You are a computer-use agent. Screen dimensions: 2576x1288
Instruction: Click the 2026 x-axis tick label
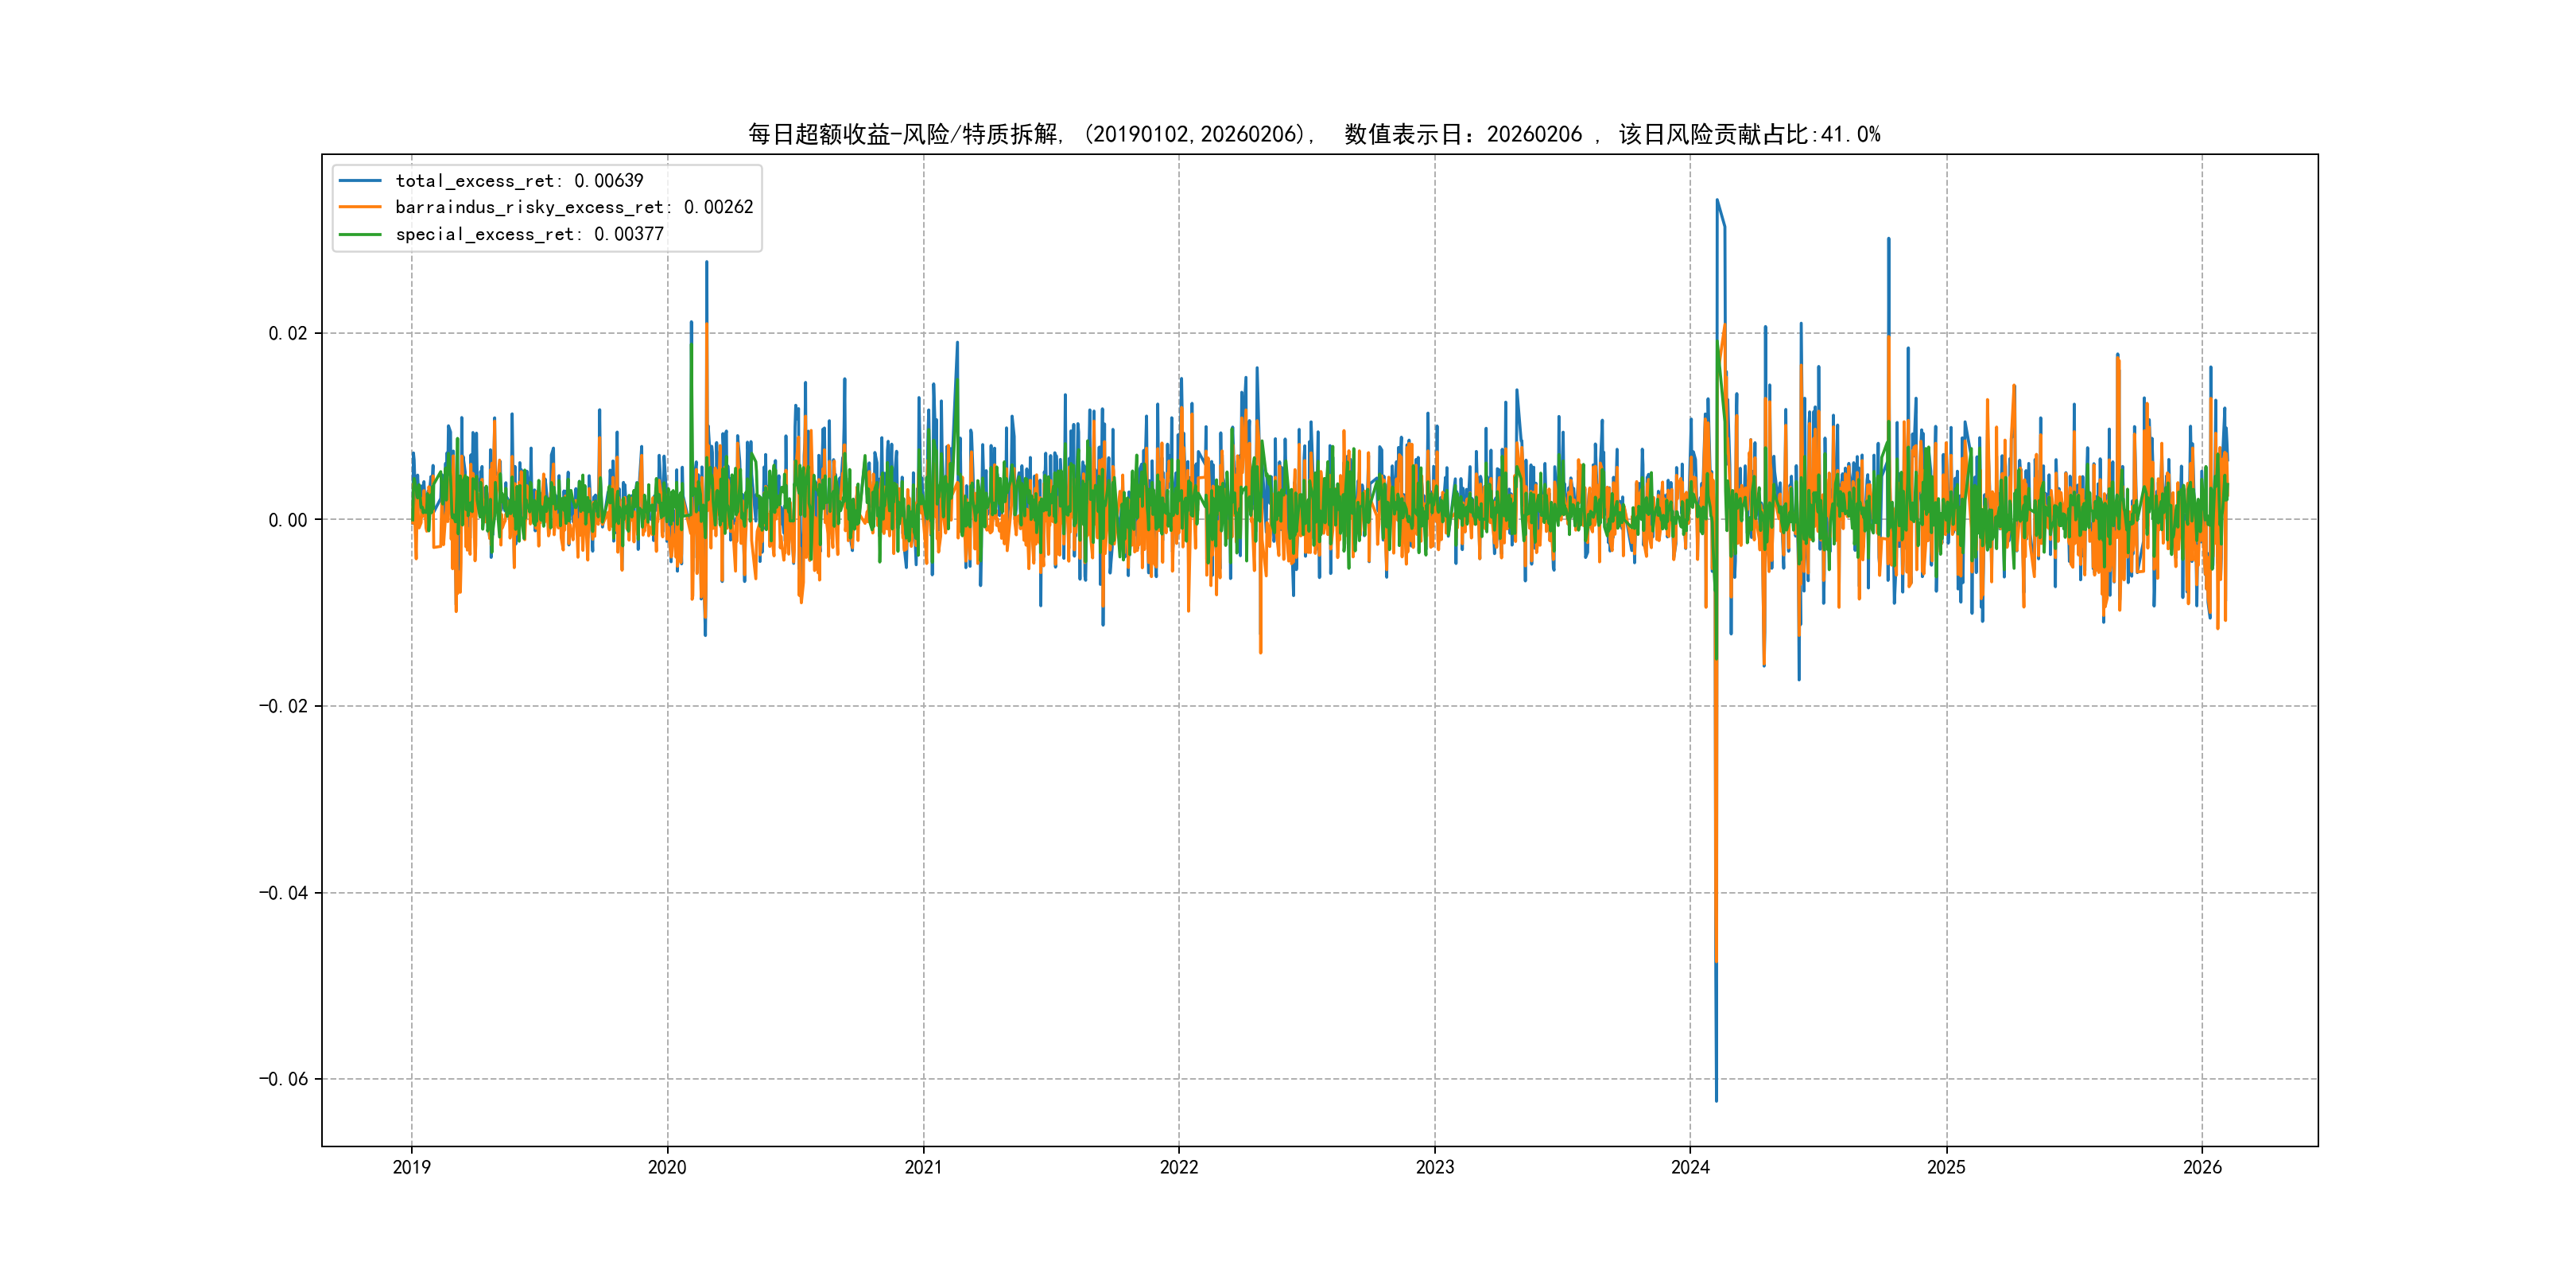(x=2202, y=1167)
